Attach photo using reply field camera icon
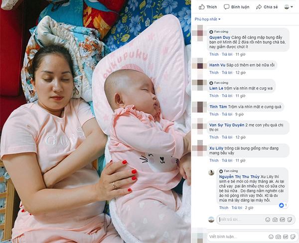Image resolution: width=299 pixels, height=243 pixels. tap(275, 220)
